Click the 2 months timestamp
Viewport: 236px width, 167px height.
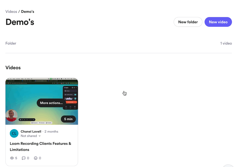coord(51,131)
